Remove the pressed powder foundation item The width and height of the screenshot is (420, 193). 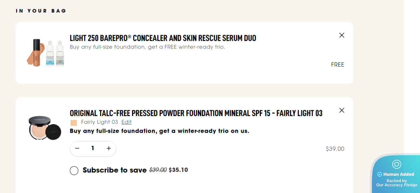pos(342,110)
